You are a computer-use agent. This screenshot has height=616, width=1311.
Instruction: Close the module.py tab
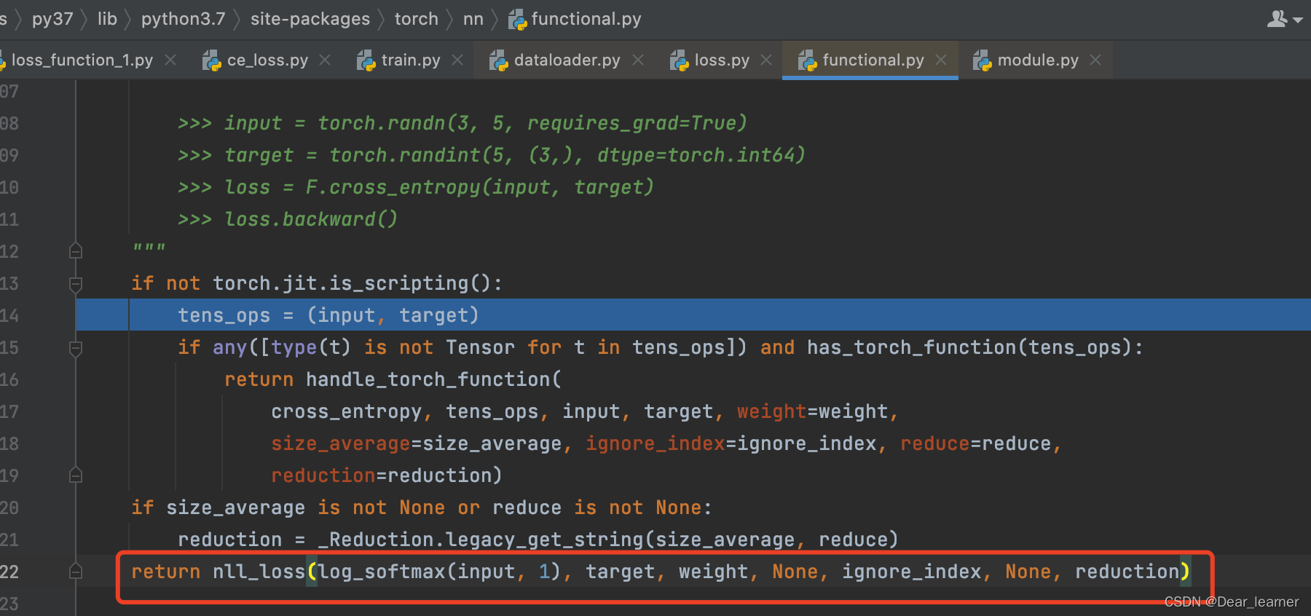1095,60
